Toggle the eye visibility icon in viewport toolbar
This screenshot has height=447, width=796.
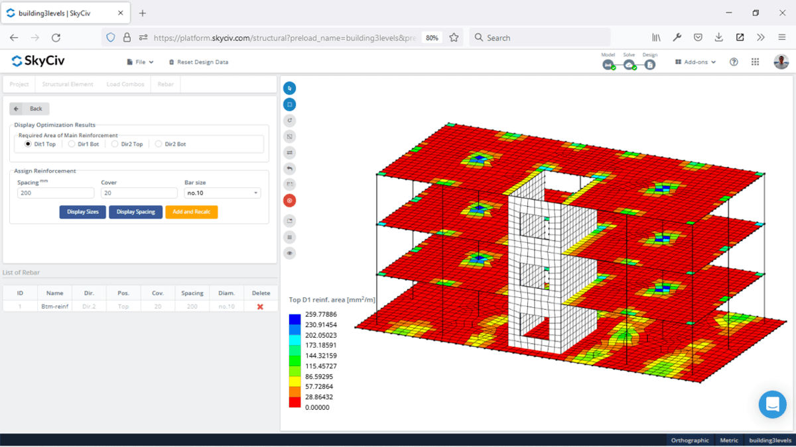pos(289,253)
